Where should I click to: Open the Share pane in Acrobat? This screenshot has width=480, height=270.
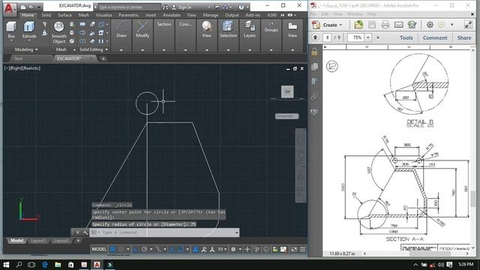click(x=464, y=37)
